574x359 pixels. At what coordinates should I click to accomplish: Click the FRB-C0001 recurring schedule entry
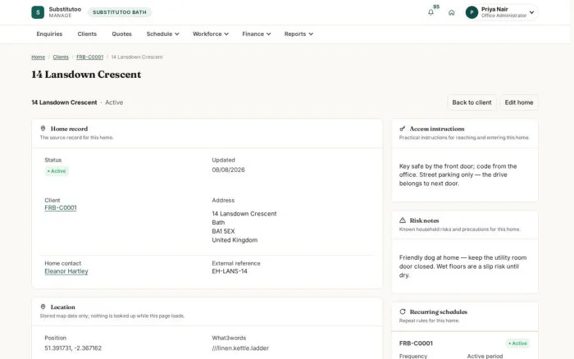click(416, 343)
